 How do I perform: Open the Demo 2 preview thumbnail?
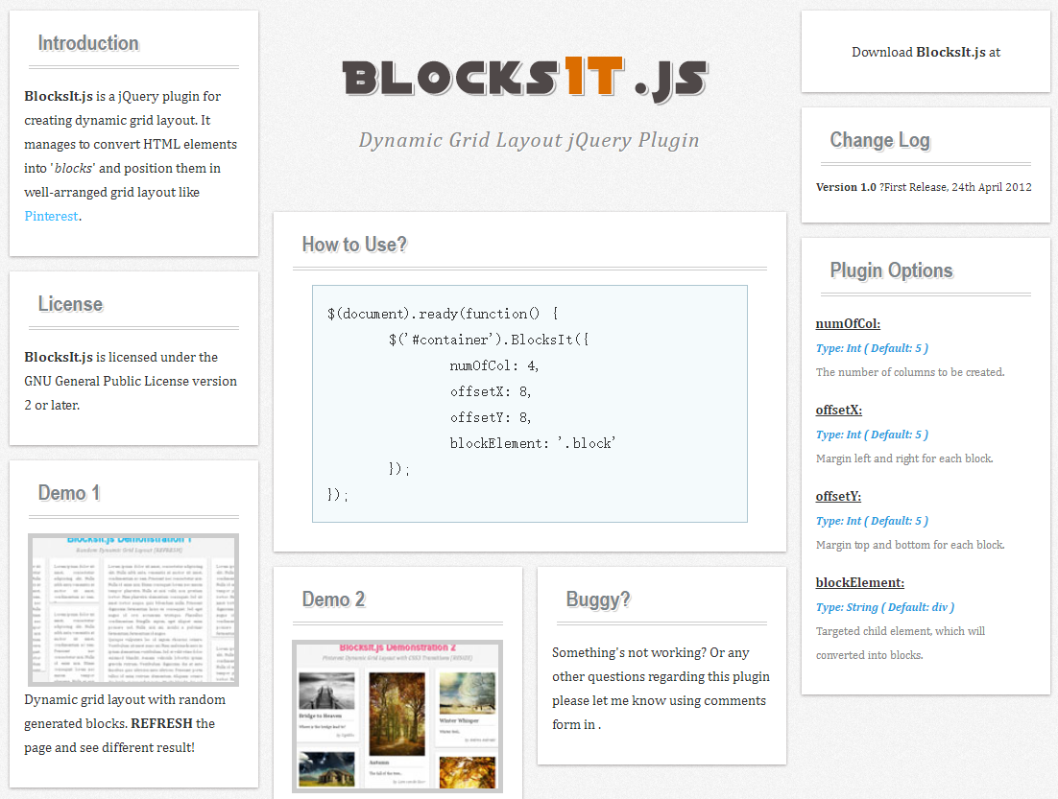coord(397,717)
